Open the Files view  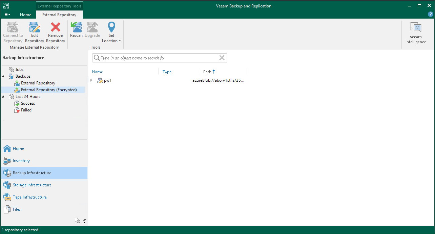point(15,209)
